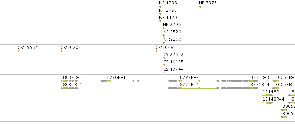Click the GS:17744 marker triangle
Screen dimensions: 295x124
tap(164, 73)
